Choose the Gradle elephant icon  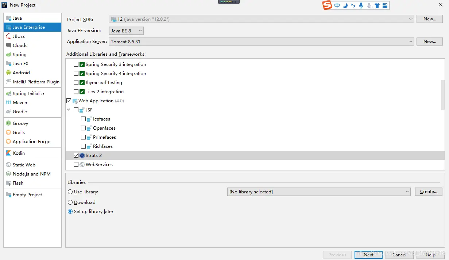point(9,111)
